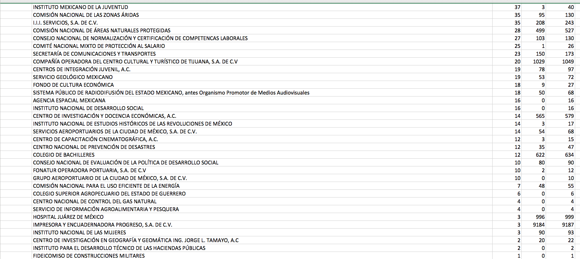Select CENTRO NACIONAL DE PREVENCIÓN DE DESASTRES cell
The image size is (580, 259).
coord(94,147)
